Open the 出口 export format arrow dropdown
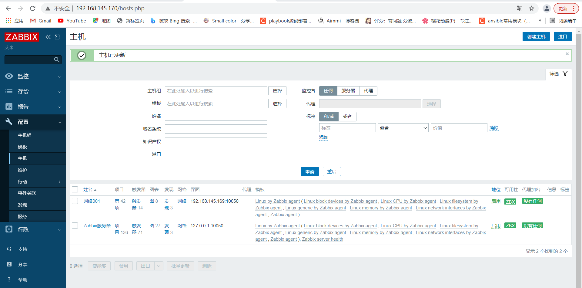This screenshot has height=288, width=582. coord(159,266)
